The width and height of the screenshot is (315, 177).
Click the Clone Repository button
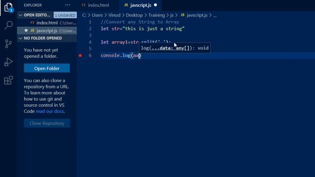[x=47, y=123]
